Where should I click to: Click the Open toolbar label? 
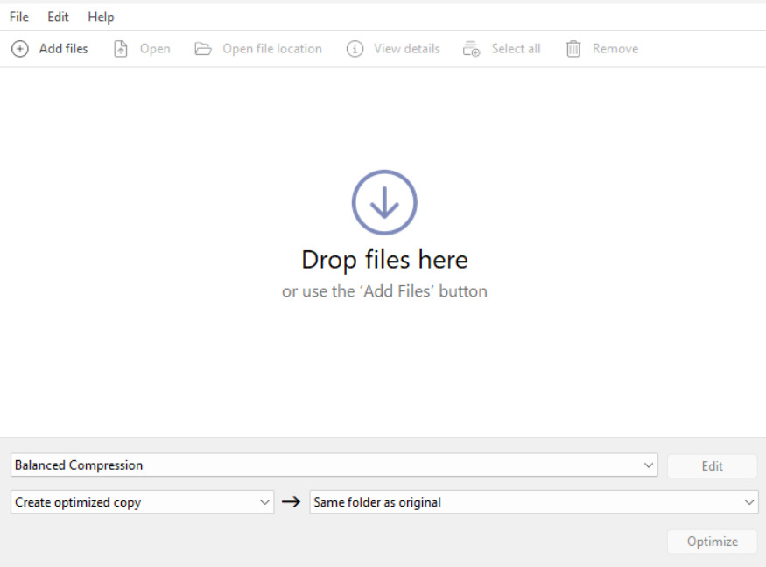pos(155,49)
